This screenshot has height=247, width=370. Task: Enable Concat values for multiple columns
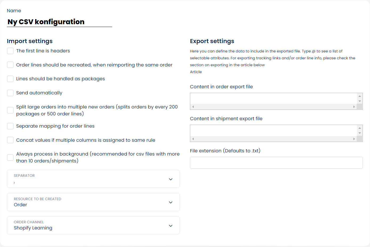[10, 140]
